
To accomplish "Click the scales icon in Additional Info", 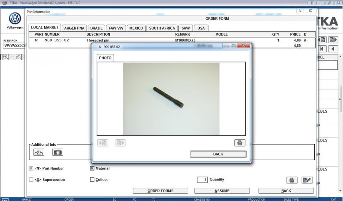I will point(39,152).
